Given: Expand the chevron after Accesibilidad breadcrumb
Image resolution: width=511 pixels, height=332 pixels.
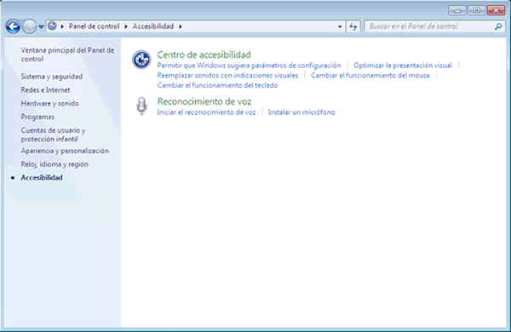Looking at the screenshot, I should click(181, 26).
